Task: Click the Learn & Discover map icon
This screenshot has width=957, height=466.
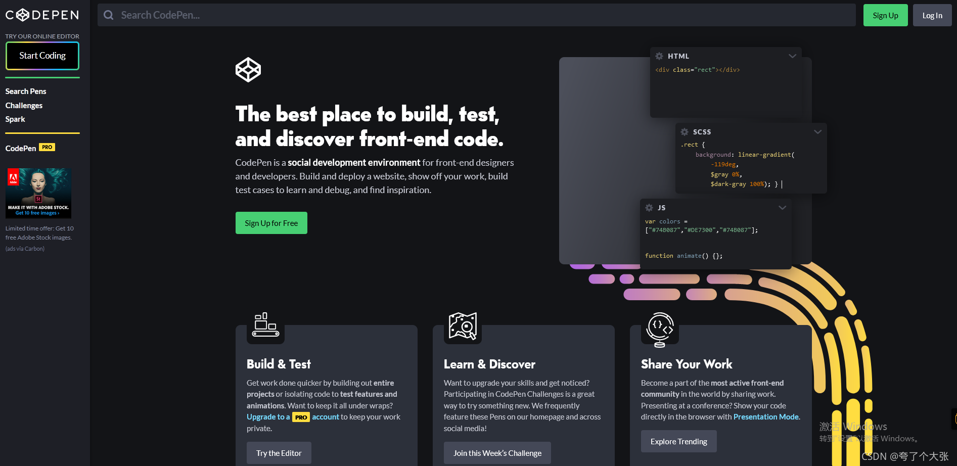Action: (463, 325)
